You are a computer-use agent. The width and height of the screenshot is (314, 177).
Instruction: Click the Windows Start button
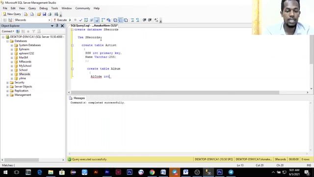(x=5, y=172)
